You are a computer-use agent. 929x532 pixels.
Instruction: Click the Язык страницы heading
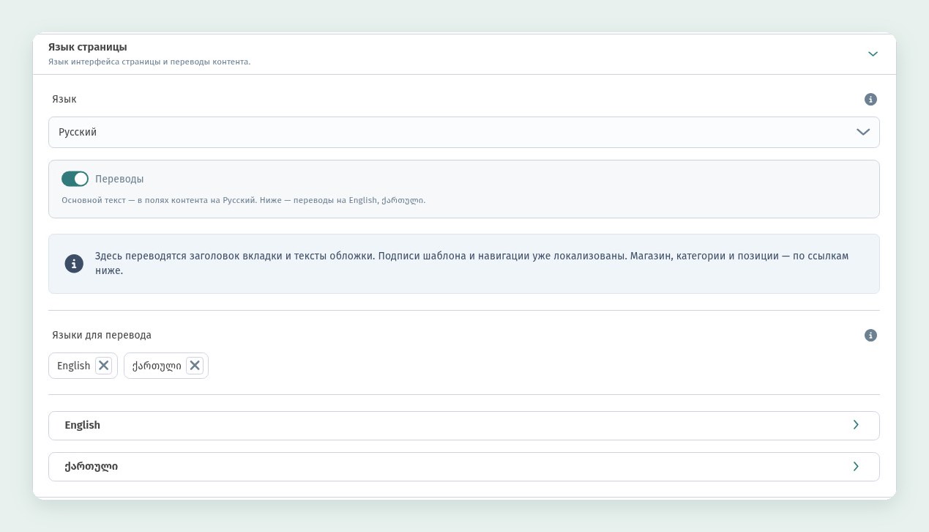(88, 47)
